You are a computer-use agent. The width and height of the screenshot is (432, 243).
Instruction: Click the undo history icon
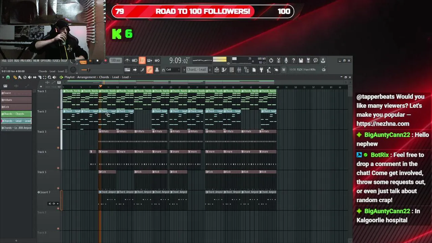[x=271, y=61]
